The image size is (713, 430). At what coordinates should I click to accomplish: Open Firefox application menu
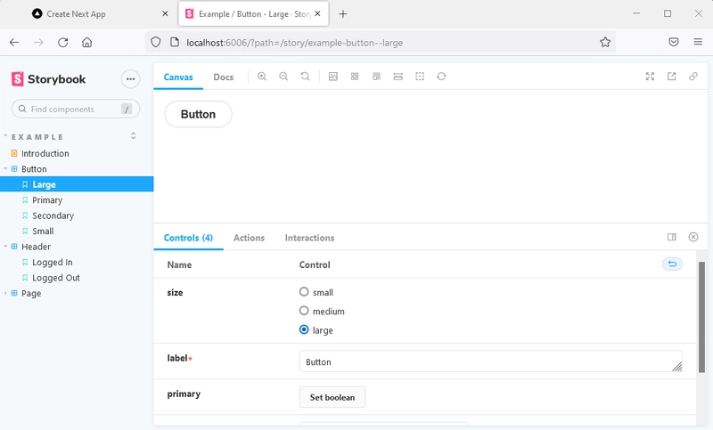tap(698, 42)
